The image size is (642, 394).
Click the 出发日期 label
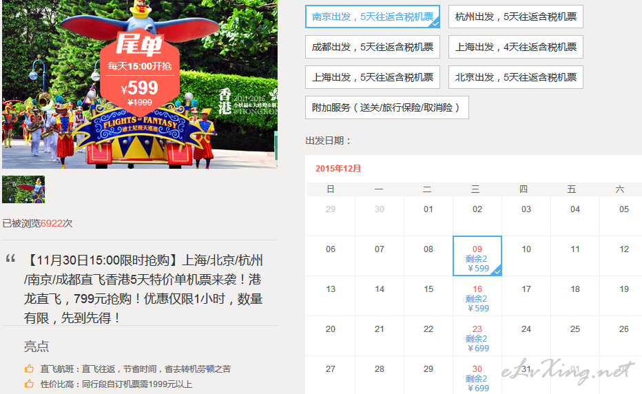pyautogui.click(x=329, y=141)
